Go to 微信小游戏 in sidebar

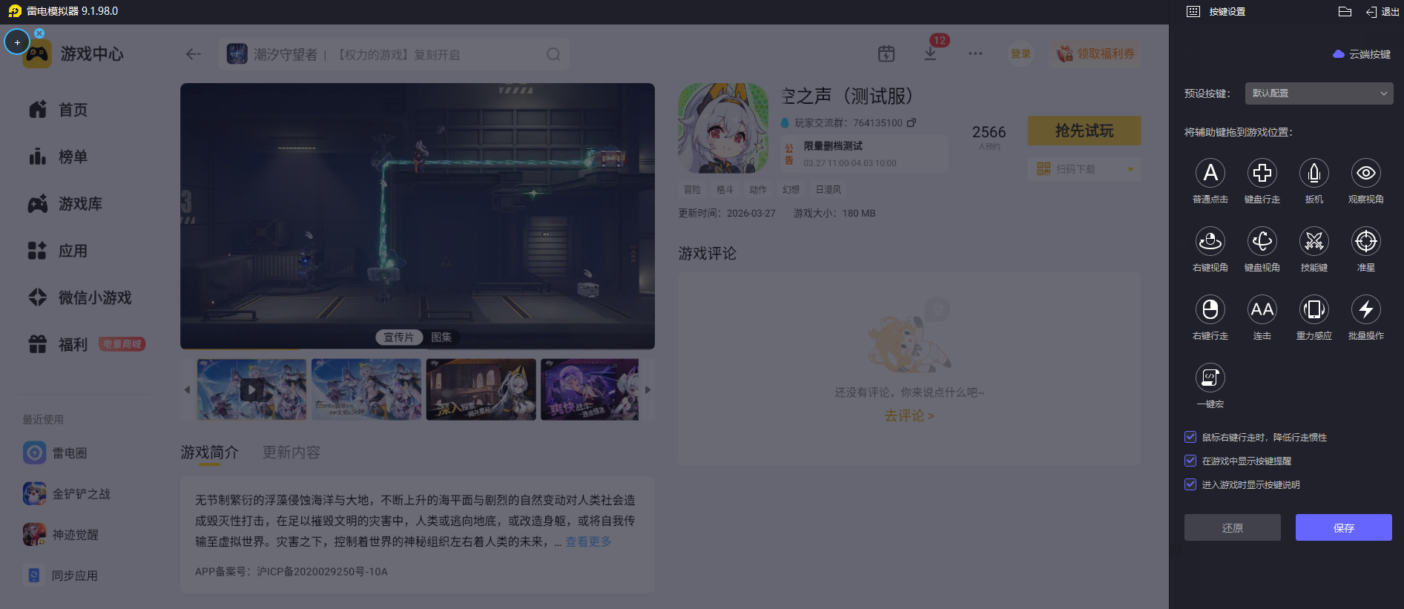point(80,297)
